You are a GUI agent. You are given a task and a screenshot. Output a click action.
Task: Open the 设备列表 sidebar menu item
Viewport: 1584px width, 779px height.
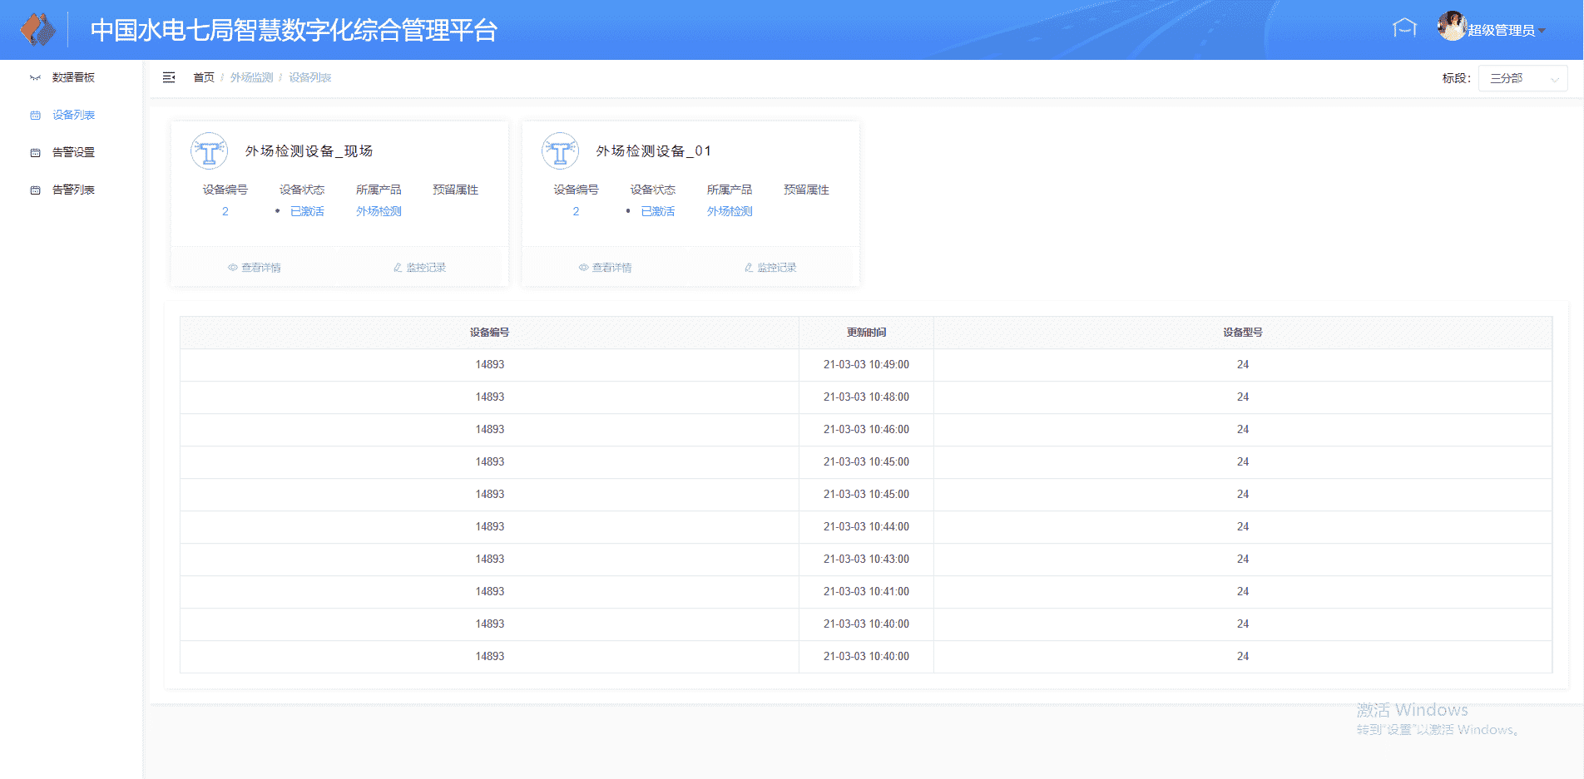(x=73, y=115)
